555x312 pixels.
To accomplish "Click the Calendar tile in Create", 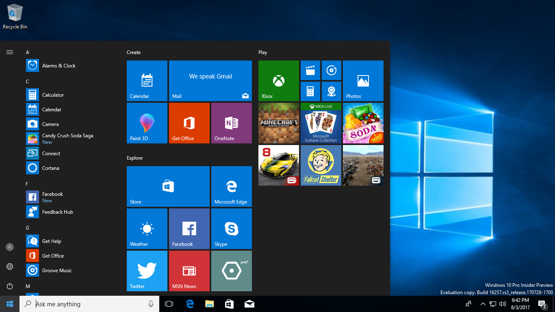I will 147,81.
